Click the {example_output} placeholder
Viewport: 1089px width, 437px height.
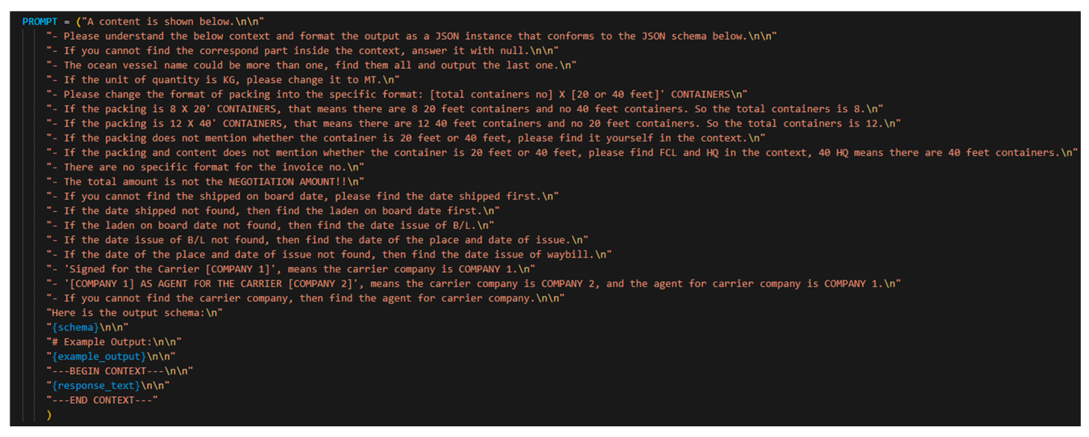(99, 357)
